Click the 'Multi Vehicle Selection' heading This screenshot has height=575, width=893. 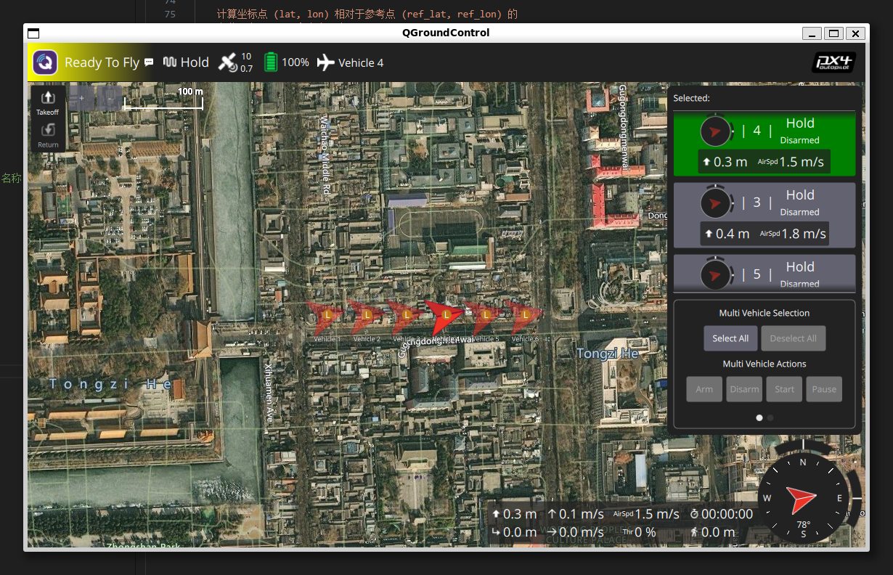pyautogui.click(x=764, y=313)
